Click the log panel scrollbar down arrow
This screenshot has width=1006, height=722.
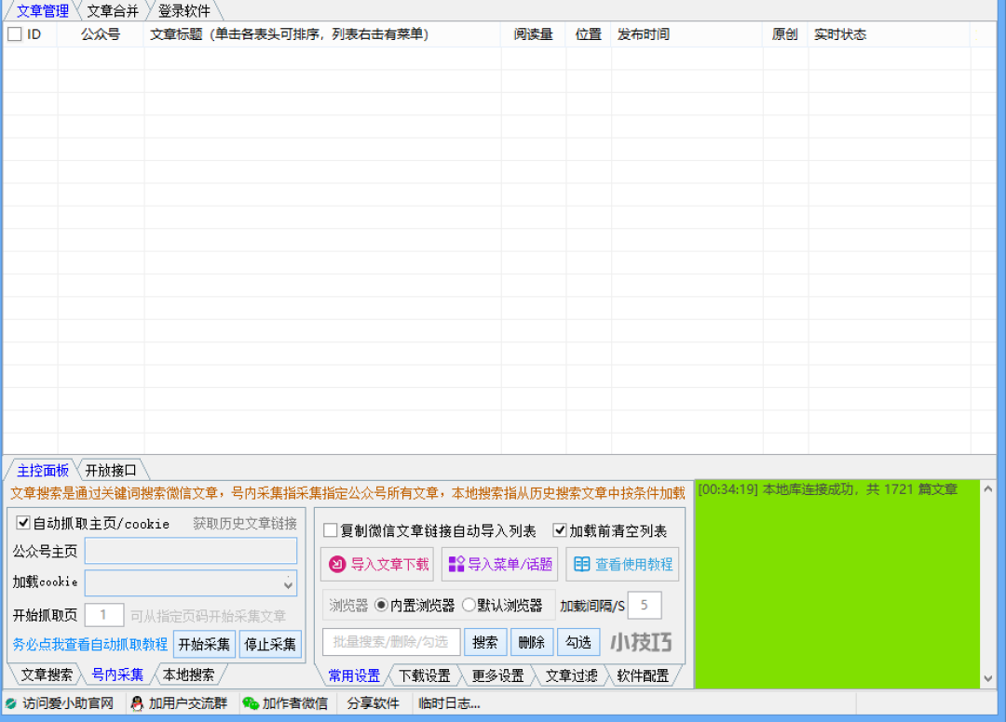(x=988, y=679)
